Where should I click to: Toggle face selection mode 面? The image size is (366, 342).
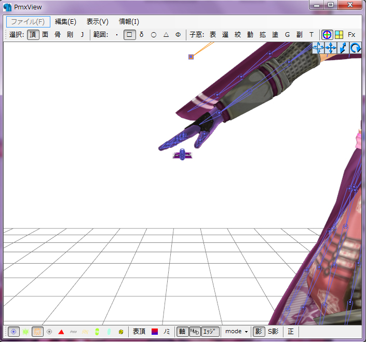tap(45, 35)
